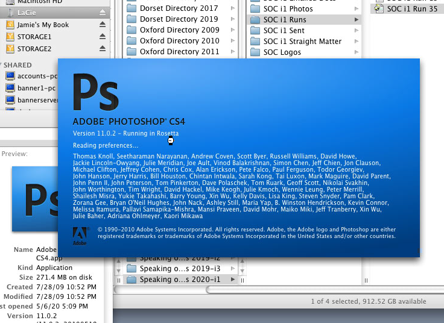Select Jamie's My Book drive icon

click(10, 25)
